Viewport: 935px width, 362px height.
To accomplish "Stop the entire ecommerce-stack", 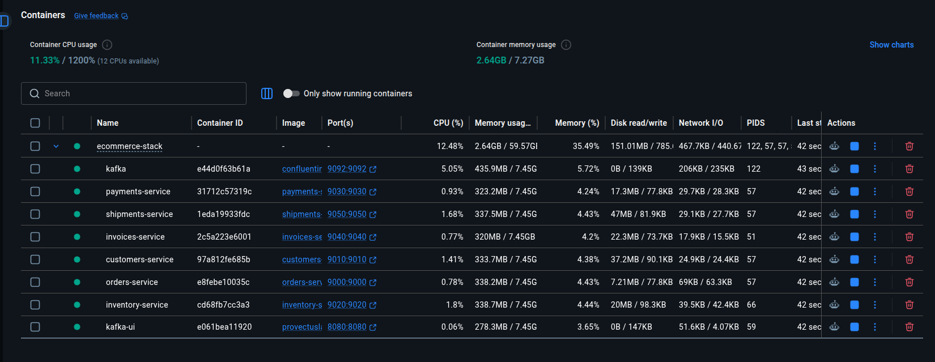I will [855, 146].
